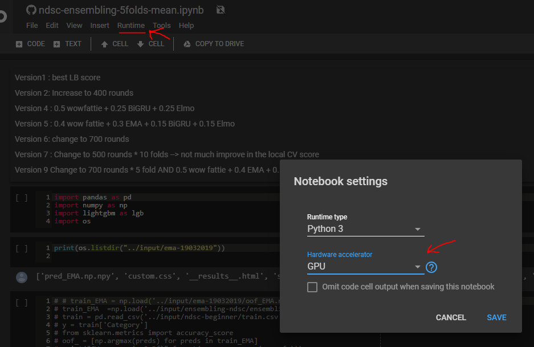The image size is (534, 347).
Task: Cancel the Notebook settings dialog
Action: pyautogui.click(x=451, y=317)
